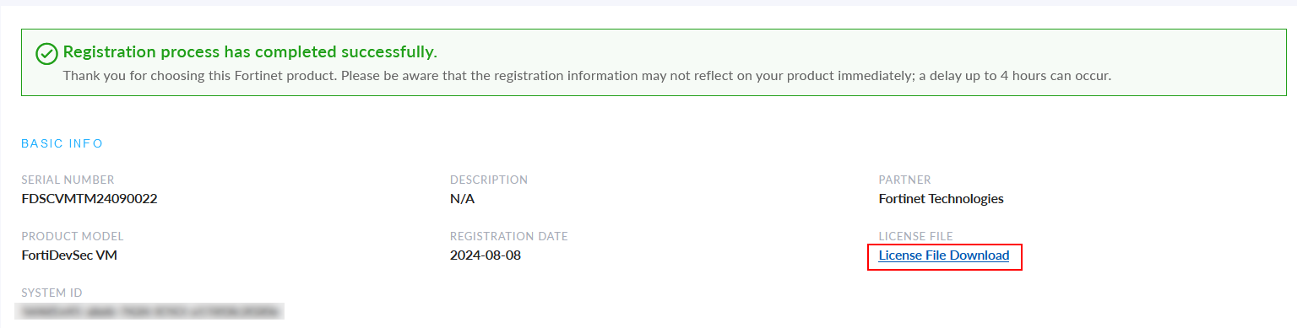The width and height of the screenshot is (1297, 328).
Task: Click the PARTNER field label
Action: pyautogui.click(x=904, y=180)
